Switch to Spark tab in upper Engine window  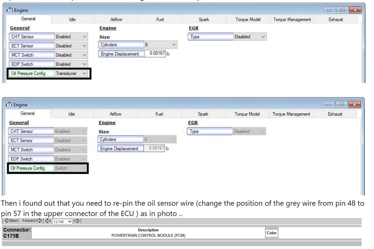point(204,20)
